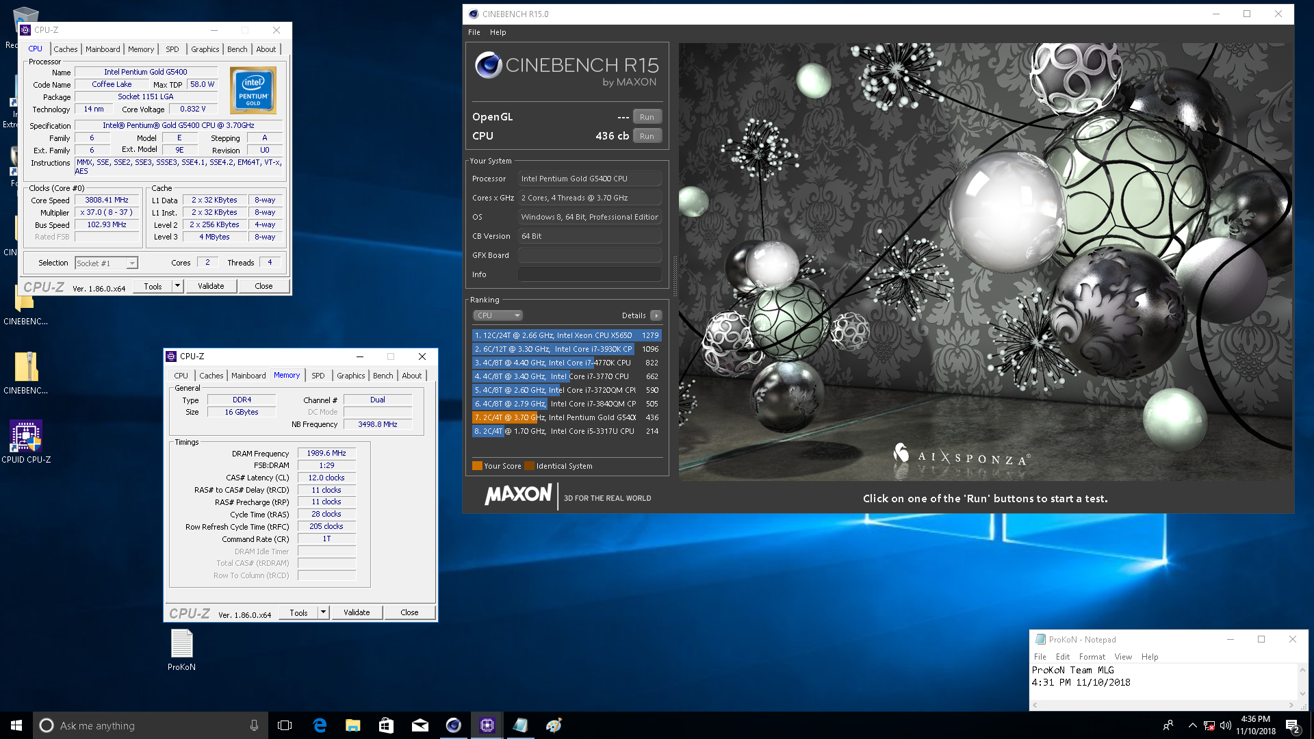Click the Windows Start button
The image size is (1314, 739).
click(x=16, y=725)
